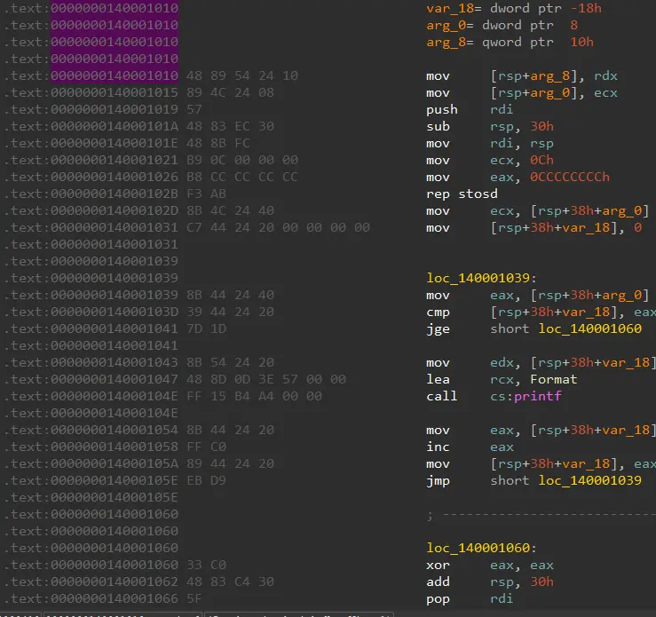Click hex bytes F3 AB
This screenshot has width=656, height=617.
206,194
